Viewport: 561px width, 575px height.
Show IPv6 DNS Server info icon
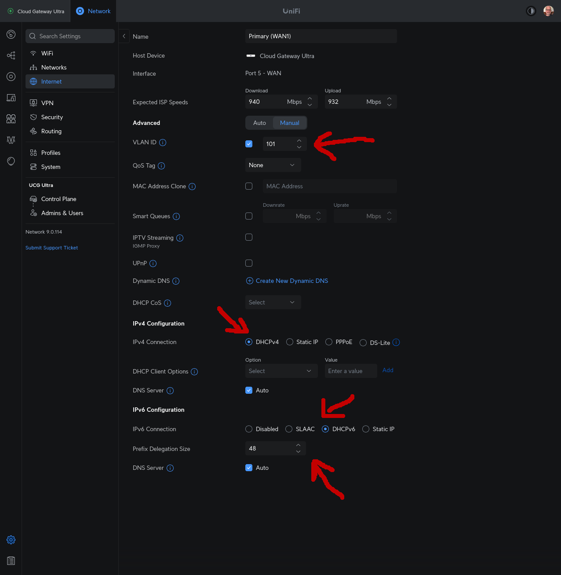tap(170, 468)
